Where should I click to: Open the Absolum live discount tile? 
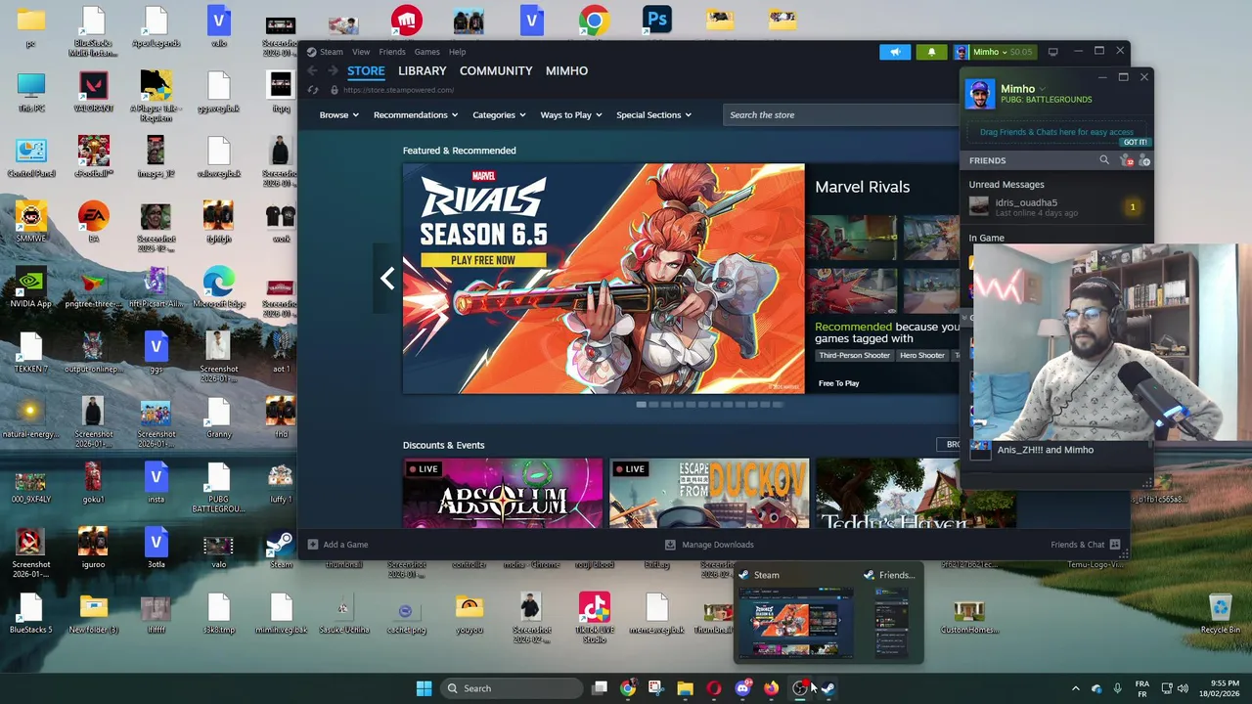click(x=503, y=494)
